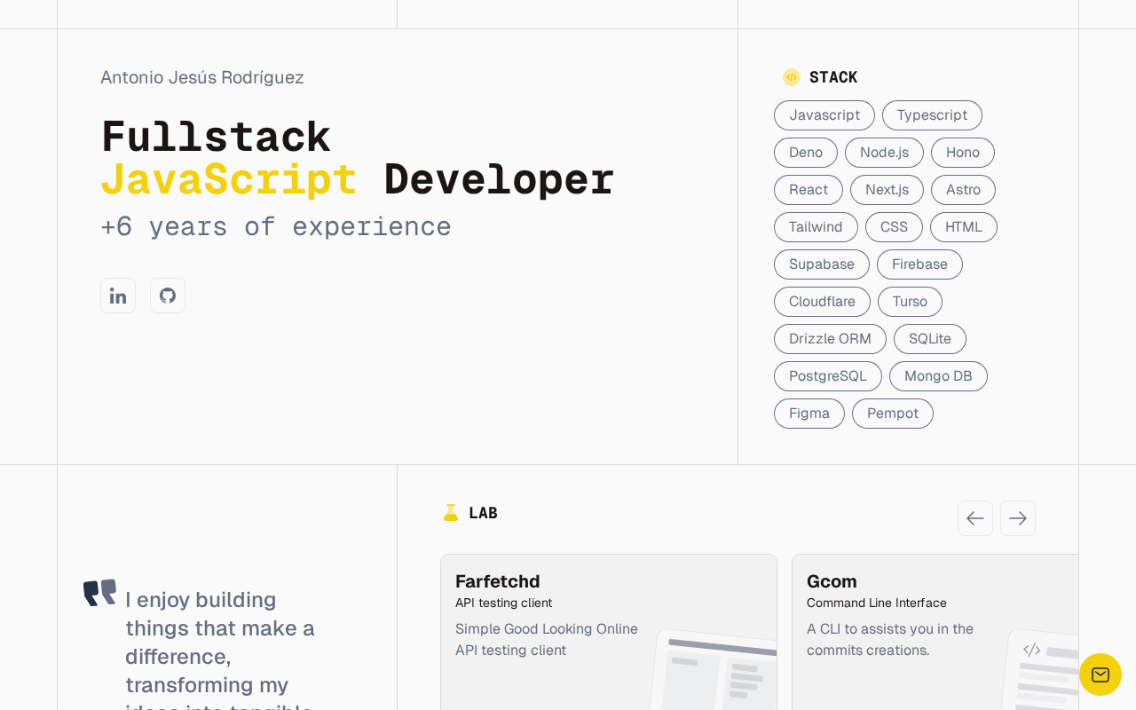The image size is (1136, 710).
Task: Click the word Developer in the heading
Action: tap(499, 179)
